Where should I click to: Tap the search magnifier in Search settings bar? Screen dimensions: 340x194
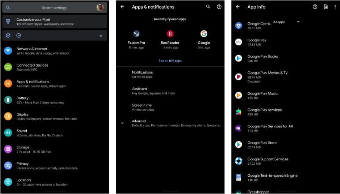point(8,8)
